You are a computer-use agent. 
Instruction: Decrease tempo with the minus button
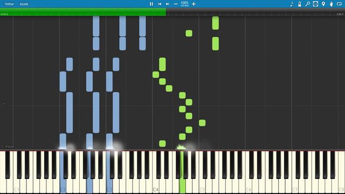[x=176, y=4]
